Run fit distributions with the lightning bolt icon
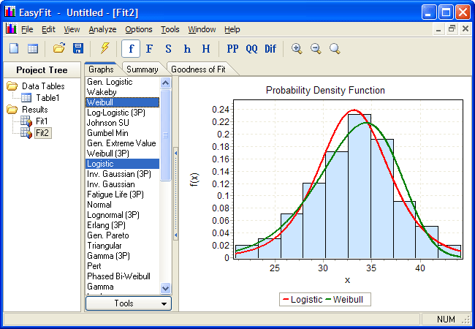 tap(104, 48)
